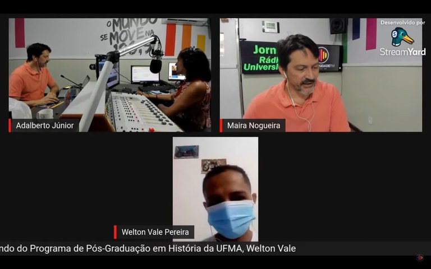Image resolution: width=431 pixels, height=269 pixels.
Task: Click the 'Desenvolvido por' text
Action: click(403, 22)
